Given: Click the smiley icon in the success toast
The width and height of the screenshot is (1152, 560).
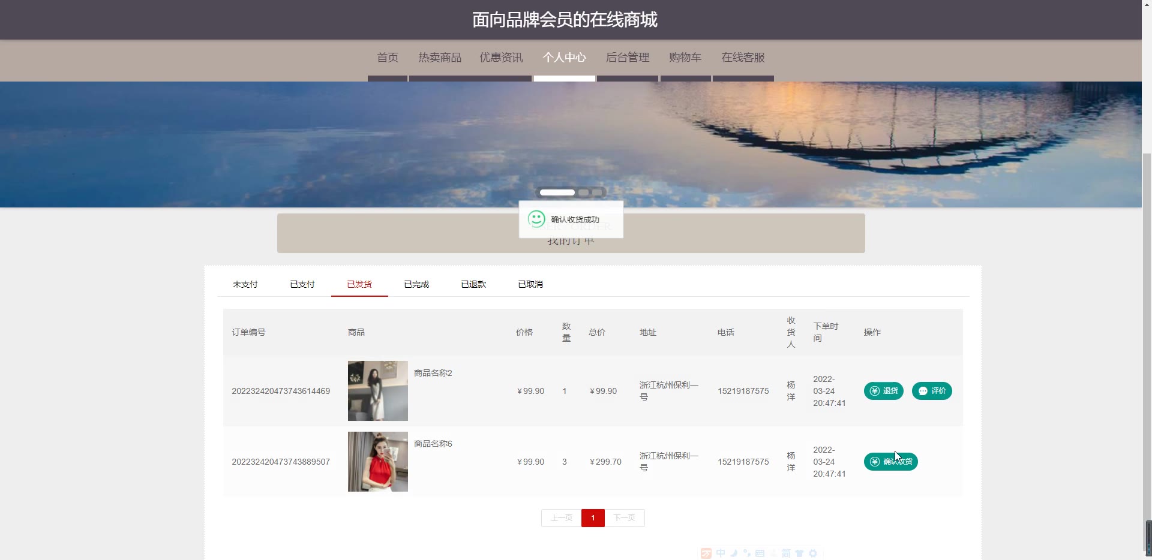Looking at the screenshot, I should click(536, 219).
